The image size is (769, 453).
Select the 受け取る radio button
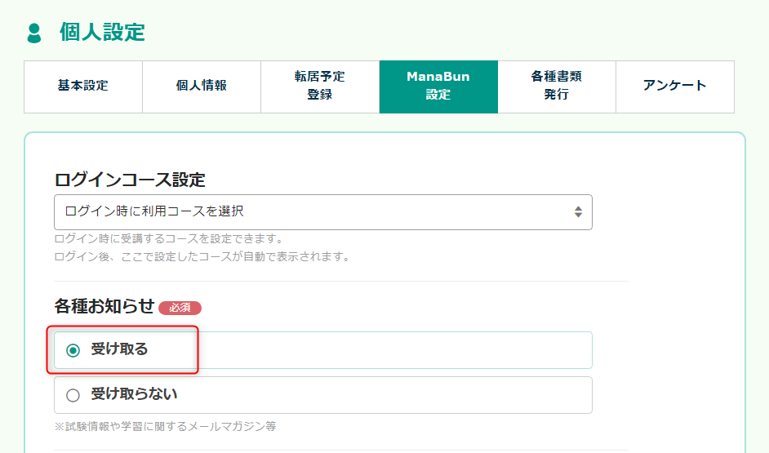tap(73, 350)
